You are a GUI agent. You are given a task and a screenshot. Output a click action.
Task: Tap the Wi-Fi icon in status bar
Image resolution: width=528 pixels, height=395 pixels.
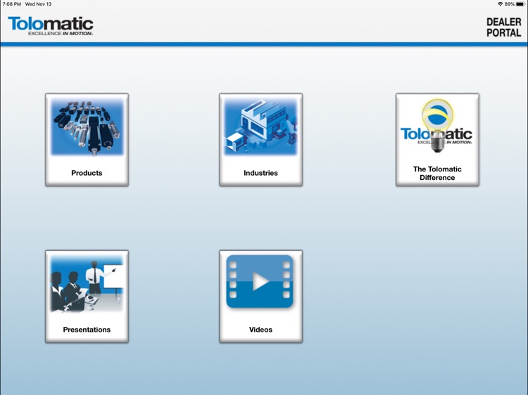pyautogui.click(x=500, y=4)
